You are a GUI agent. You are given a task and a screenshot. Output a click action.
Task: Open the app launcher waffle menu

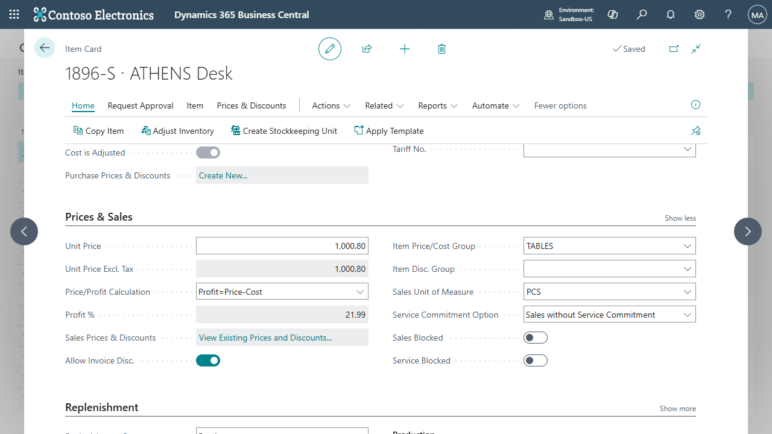[x=14, y=14]
